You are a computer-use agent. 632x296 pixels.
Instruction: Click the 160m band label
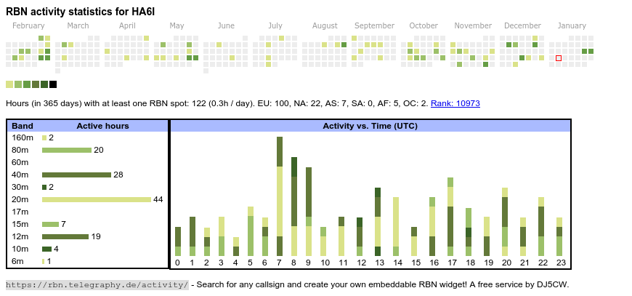(x=23, y=137)
